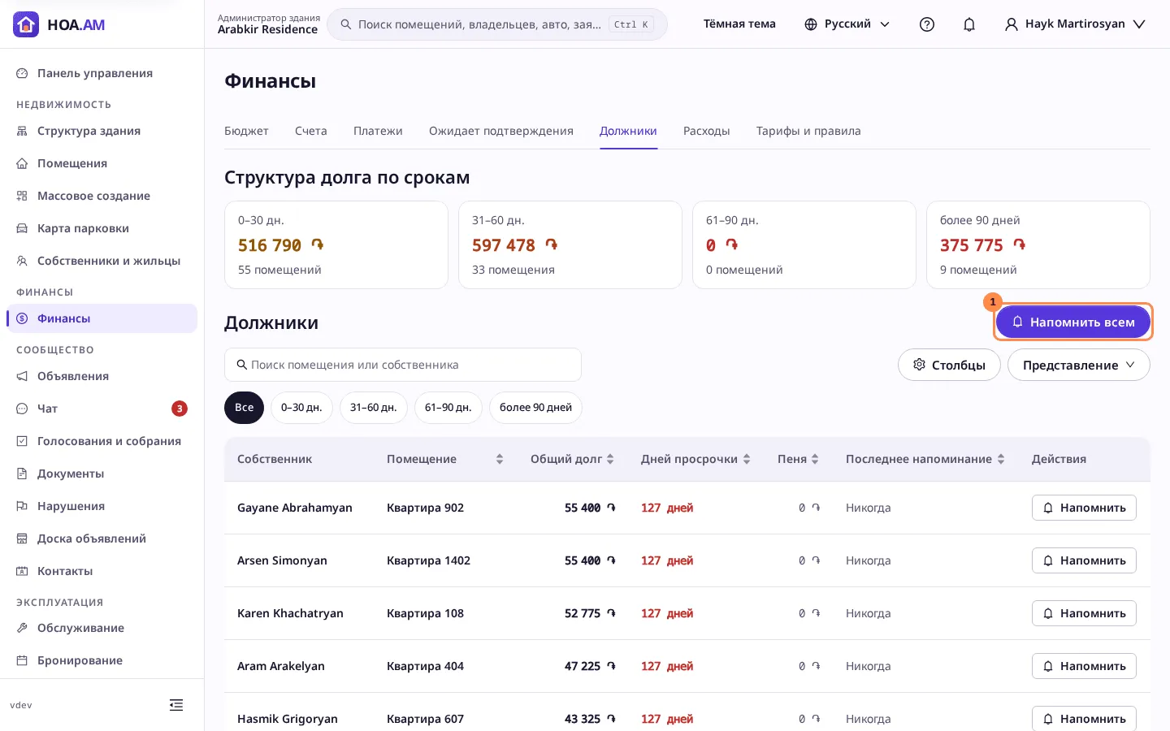Image resolution: width=1170 pixels, height=731 pixels.
Task: Remind Karen Khachatryan with Напомнить button
Action: tap(1084, 613)
